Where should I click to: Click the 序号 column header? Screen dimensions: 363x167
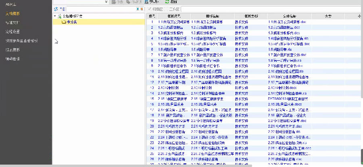coord(152,16)
